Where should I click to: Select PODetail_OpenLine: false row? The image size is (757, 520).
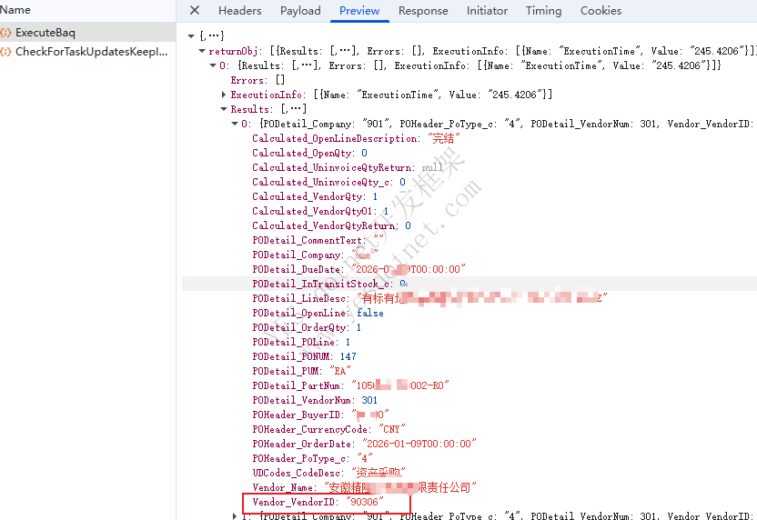[318, 313]
